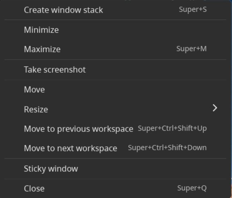Select Create window stack menu entry
This screenshot has width=232, height=198.
(116, 10)
